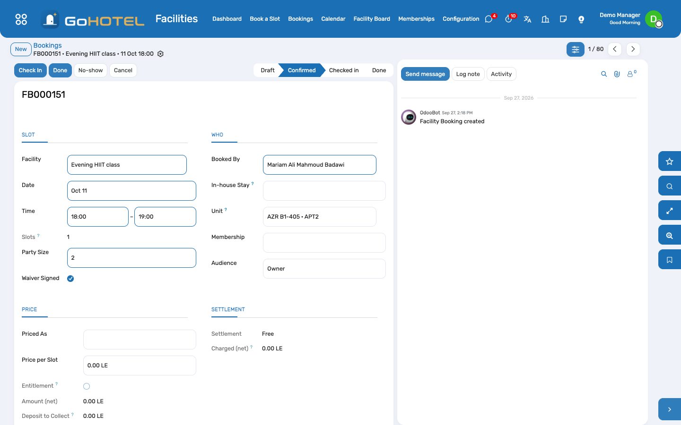Open the notes sticky icon
Screen dimensions: 681x425
(x=563, y=19)
